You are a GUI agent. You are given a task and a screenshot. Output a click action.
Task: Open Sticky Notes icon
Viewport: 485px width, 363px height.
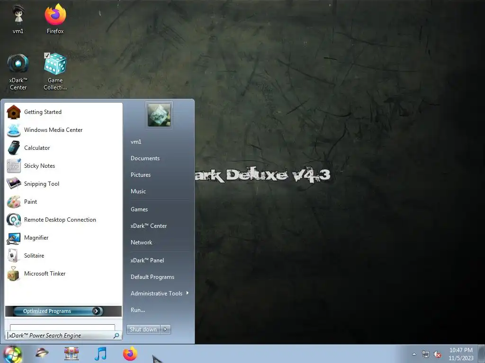point(14,166)
